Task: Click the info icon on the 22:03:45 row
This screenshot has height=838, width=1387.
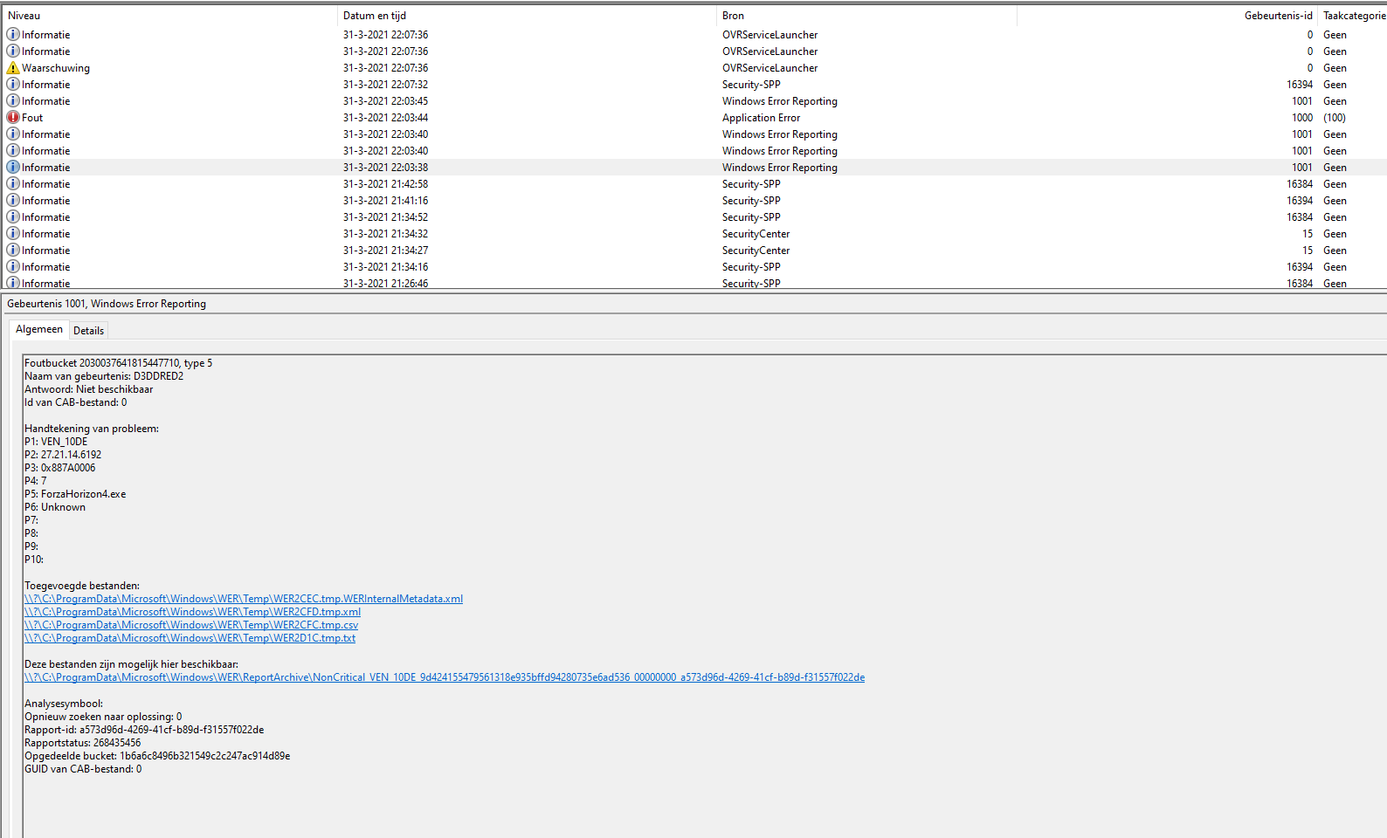Action: [x=13, y=101]
